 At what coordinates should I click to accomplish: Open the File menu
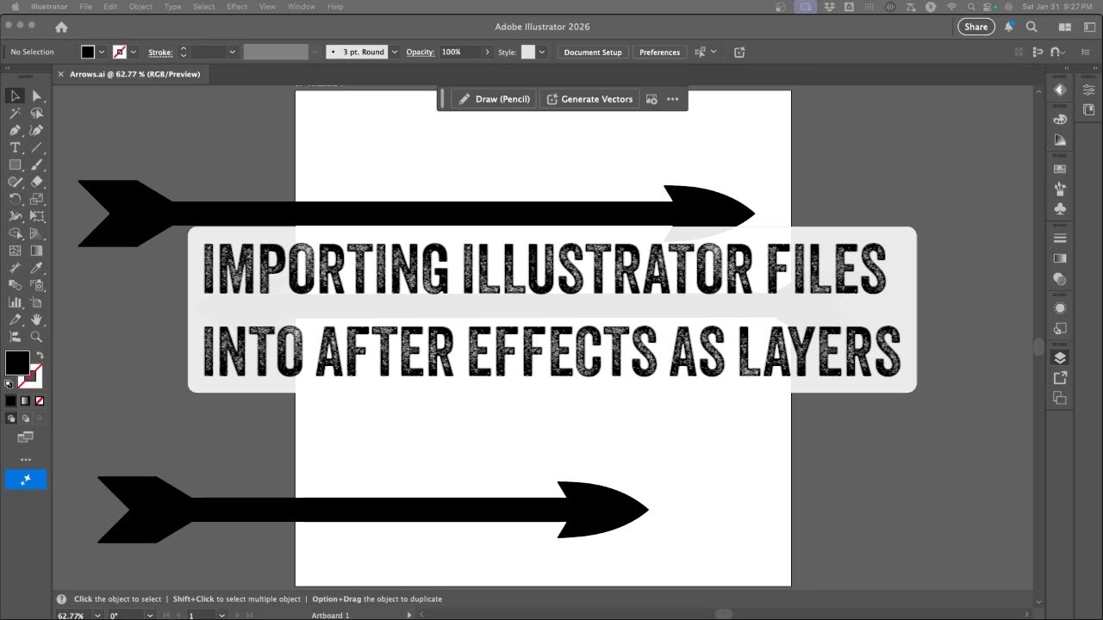[x=85, y=6]
